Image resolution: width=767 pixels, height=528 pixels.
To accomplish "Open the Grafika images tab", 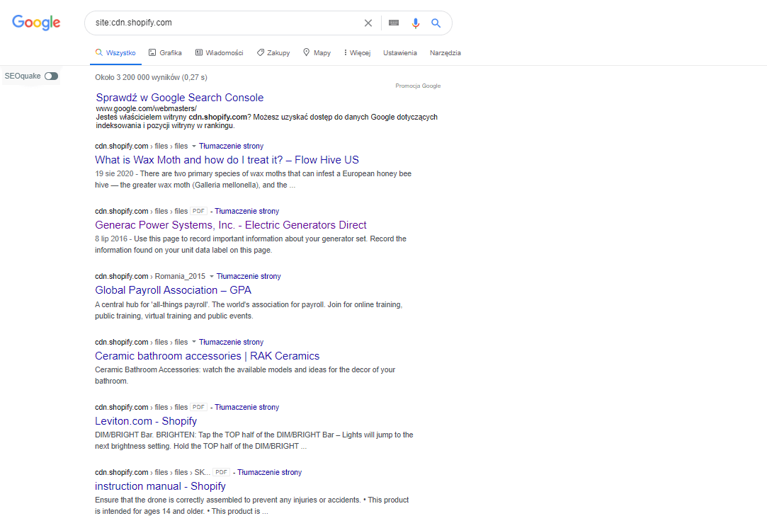I will point(165,53).
